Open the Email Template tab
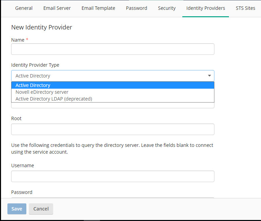 (x=98, y=8)
